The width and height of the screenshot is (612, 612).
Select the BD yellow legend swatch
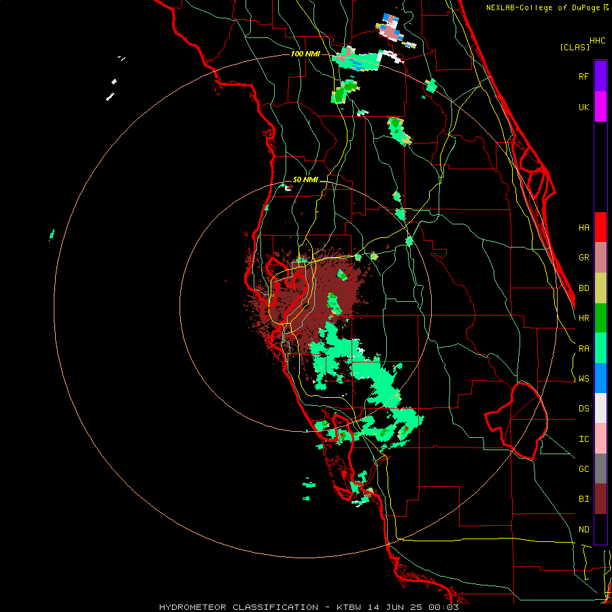point(600,288)
